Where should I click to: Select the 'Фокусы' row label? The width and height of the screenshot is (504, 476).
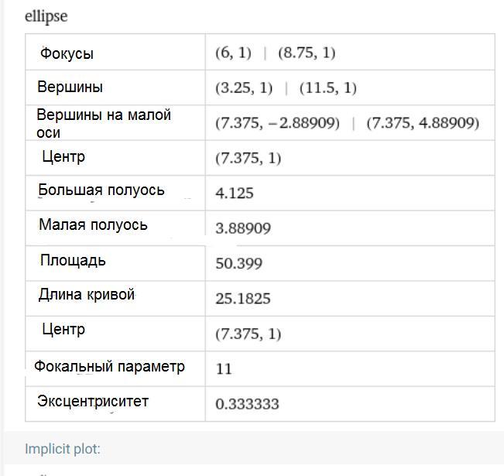click(67, 53)
